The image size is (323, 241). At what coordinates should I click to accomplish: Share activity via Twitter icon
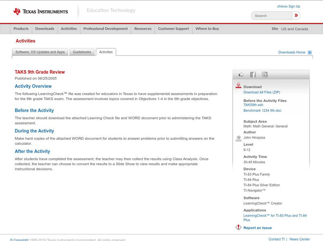coord(264,75)
